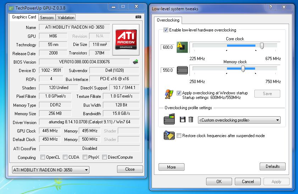
Task: Click the DirectX Support 10.1 / SM4.1 field
Action: pos(124,87)
